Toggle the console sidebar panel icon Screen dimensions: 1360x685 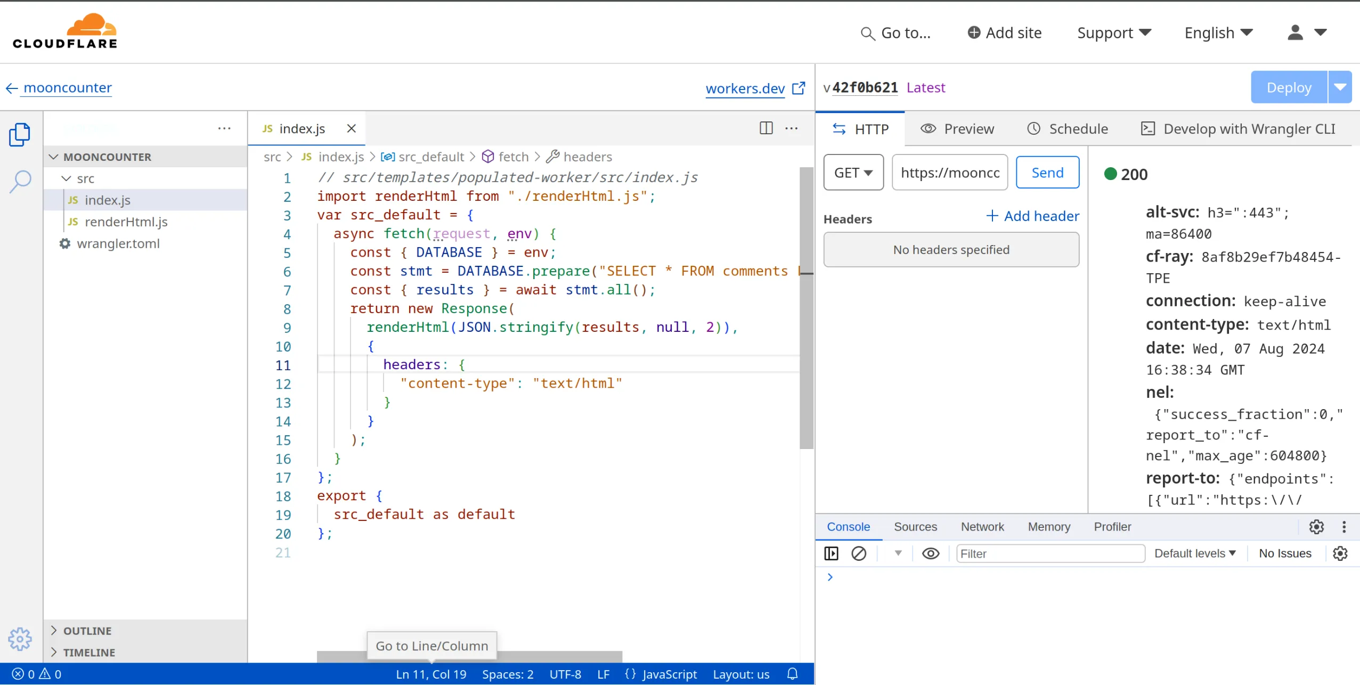click(x=831, y=553)
